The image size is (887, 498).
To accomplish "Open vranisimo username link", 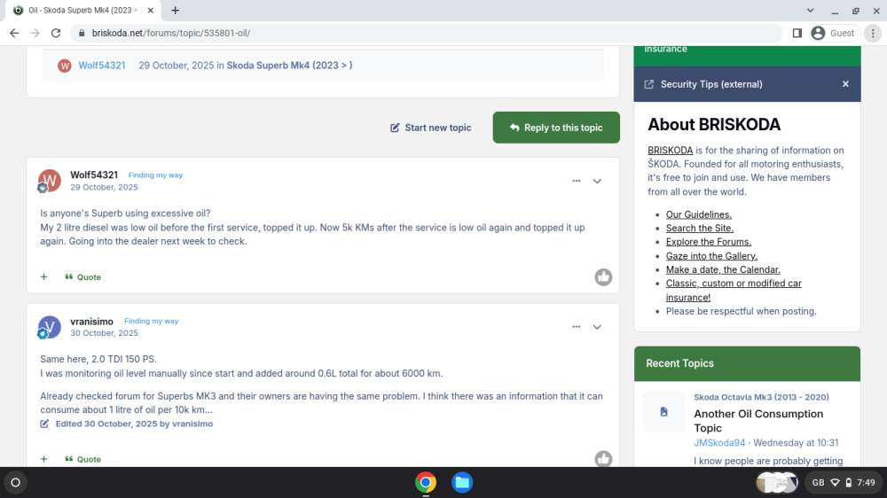I will point(91,321).
